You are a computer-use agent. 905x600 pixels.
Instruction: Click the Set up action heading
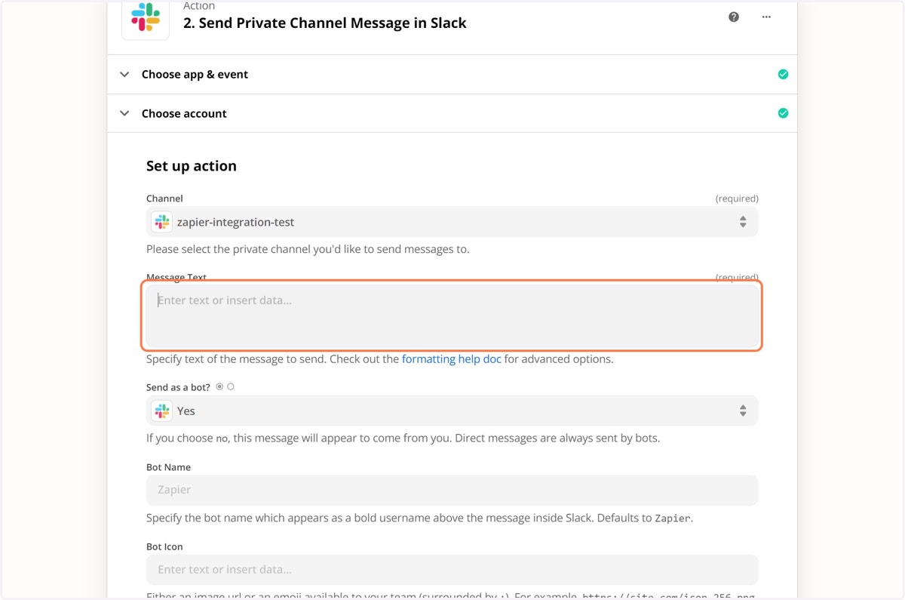point(192,166)
